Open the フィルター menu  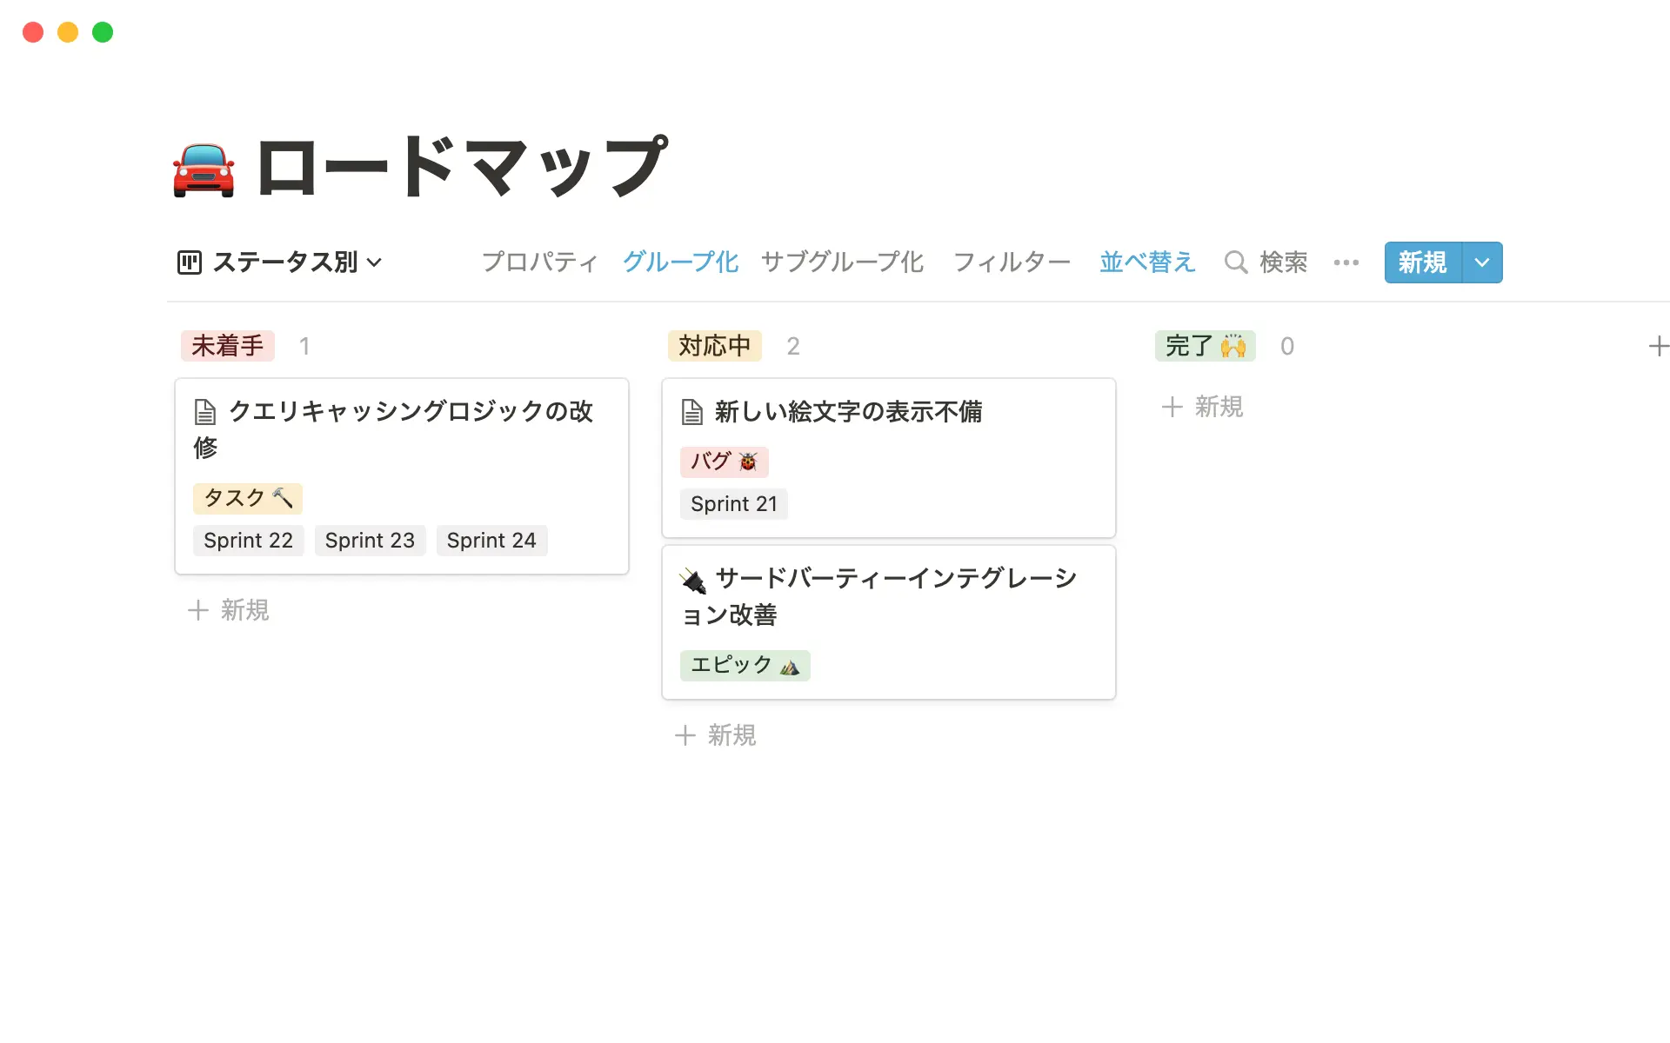click(x=1012, y=262)
